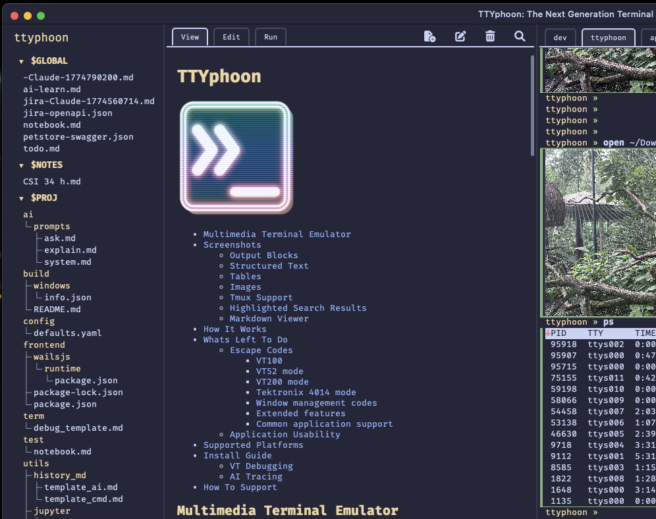
Task: Open debug_template.md under term
Action: point(78,428)
